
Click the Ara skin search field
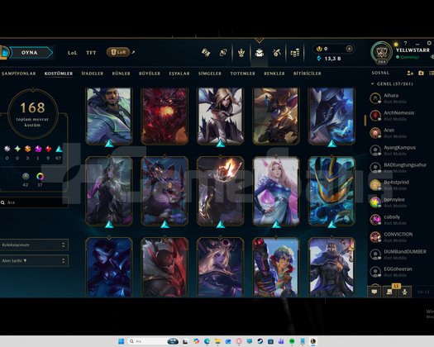coord(34,202)
